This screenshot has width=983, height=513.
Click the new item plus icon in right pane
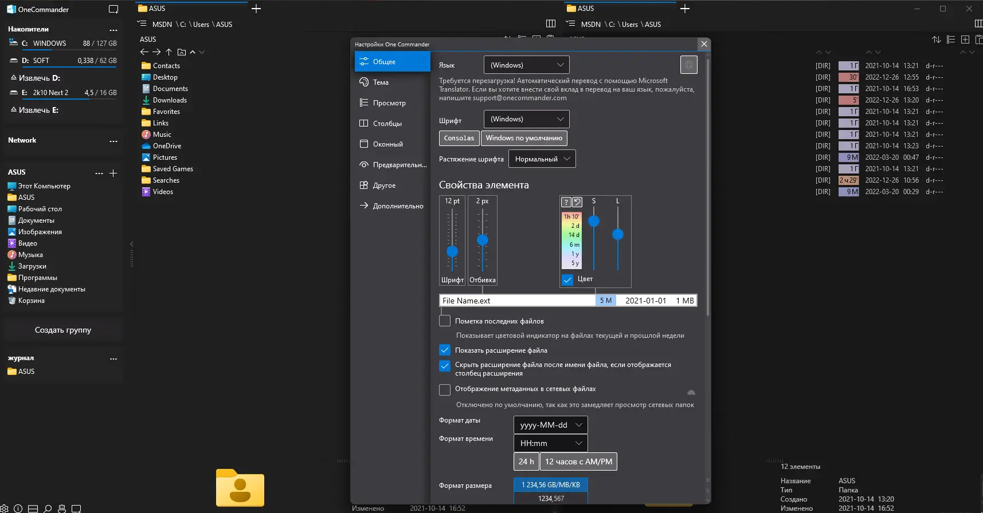(965, 40)
